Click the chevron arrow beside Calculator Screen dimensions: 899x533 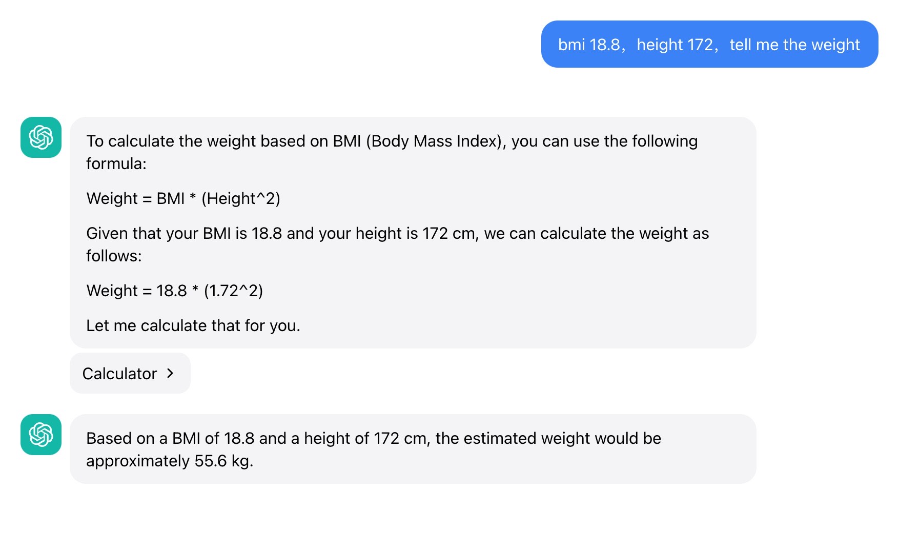pyautogui.click(x=170, y=373)
